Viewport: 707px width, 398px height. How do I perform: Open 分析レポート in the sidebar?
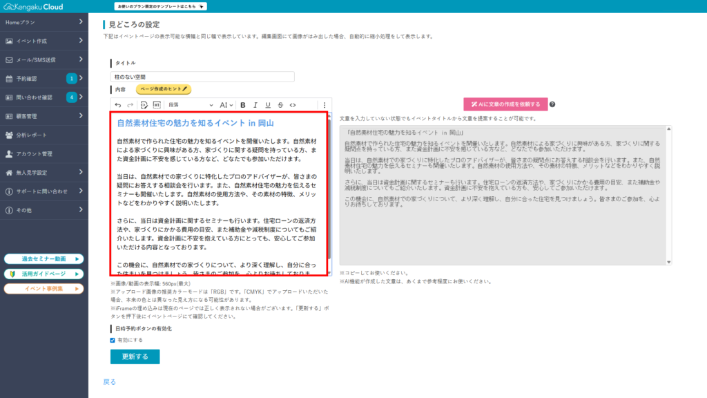[x=44, y=135]
